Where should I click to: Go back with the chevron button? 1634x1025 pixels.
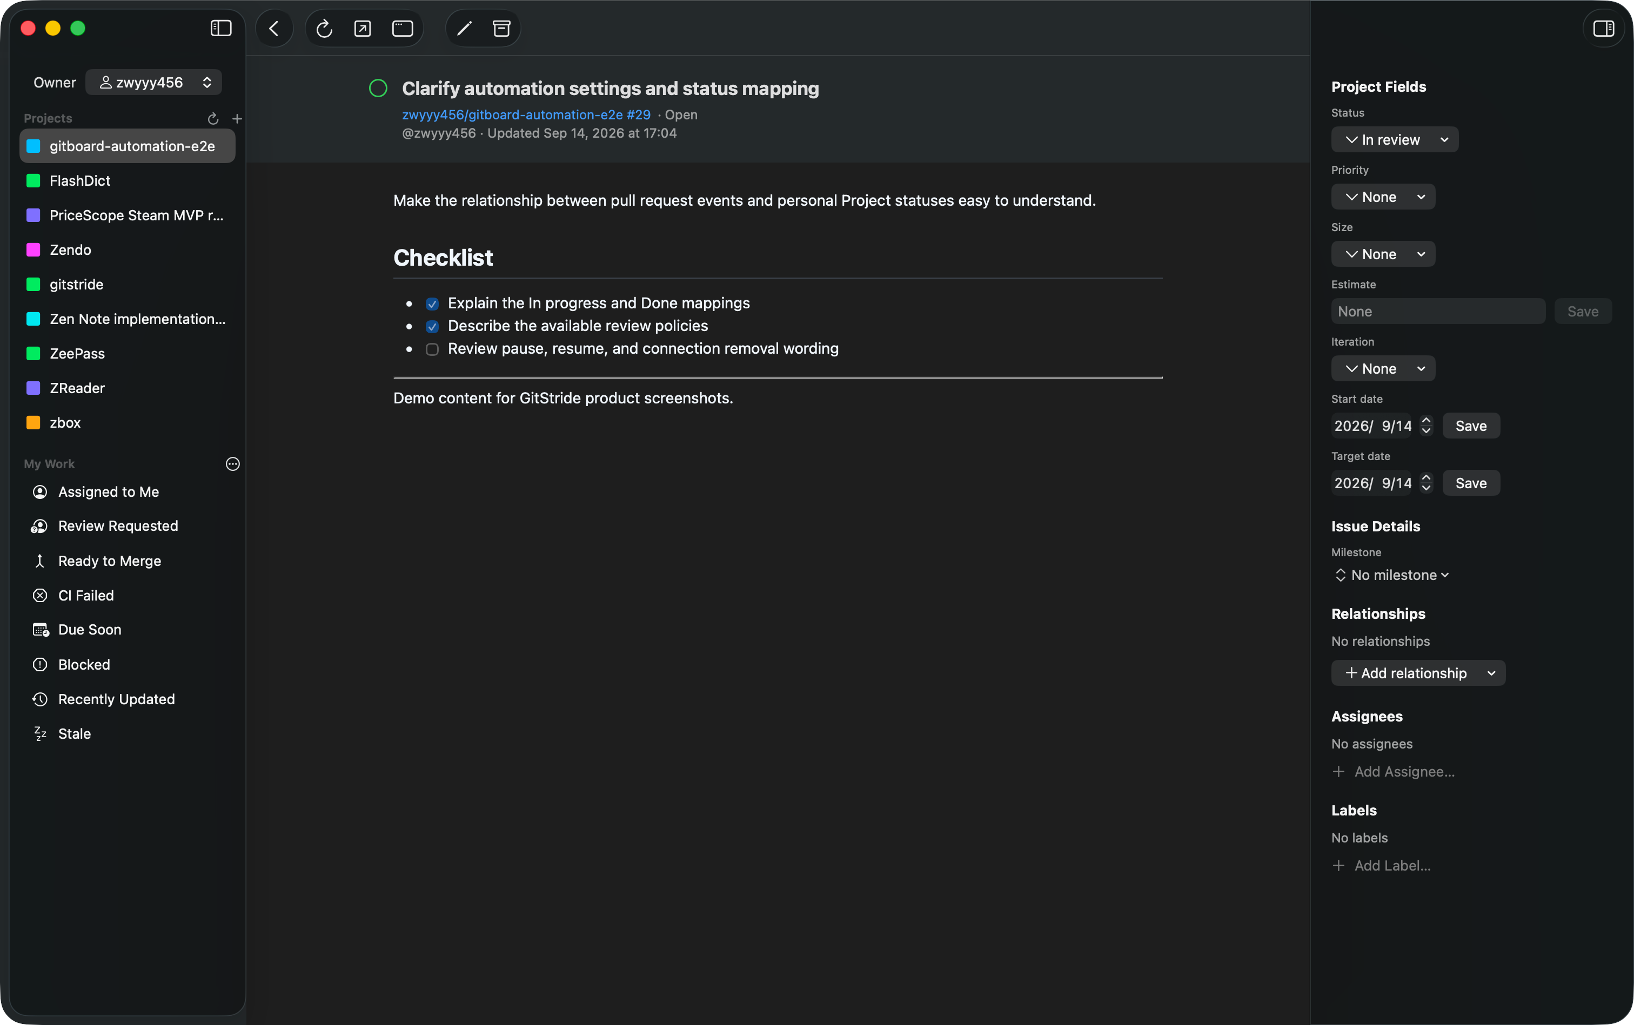(x=274, y=29)
